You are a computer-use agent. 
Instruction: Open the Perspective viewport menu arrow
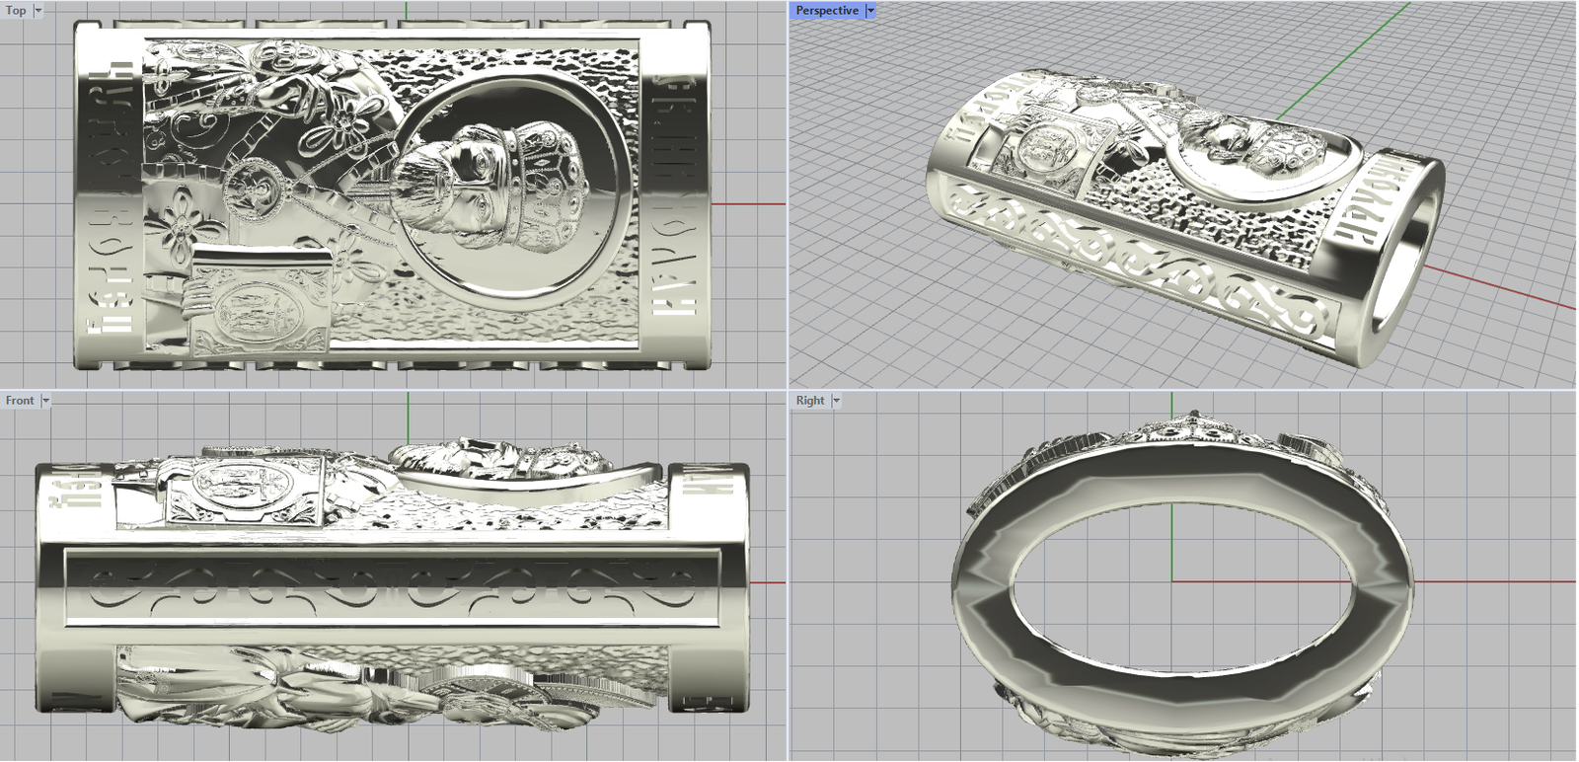(870, 11)
